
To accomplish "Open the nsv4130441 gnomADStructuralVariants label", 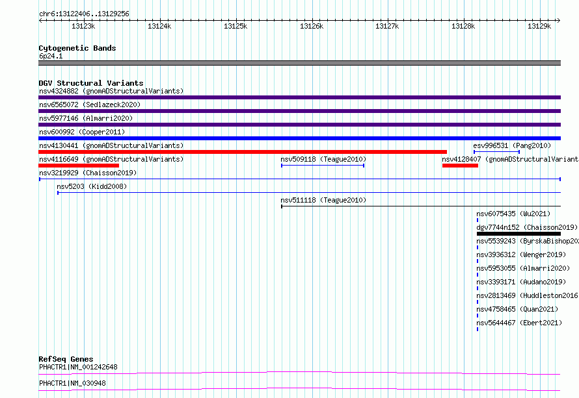I will [111, 145].
